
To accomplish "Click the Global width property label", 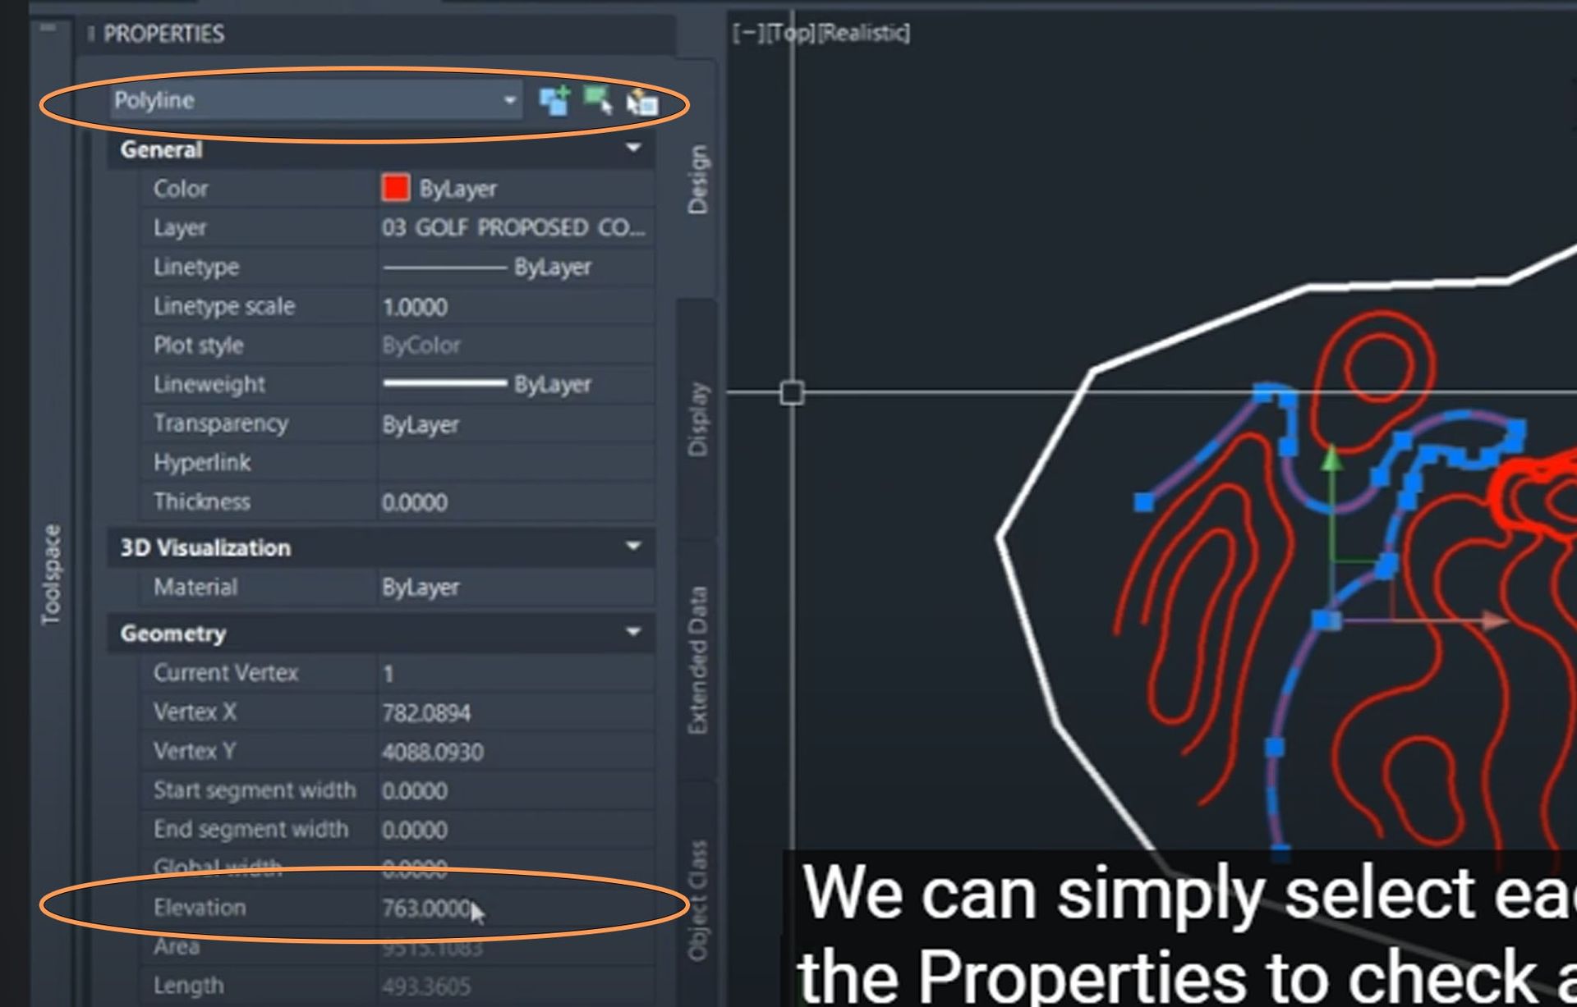I will point(218,867).
